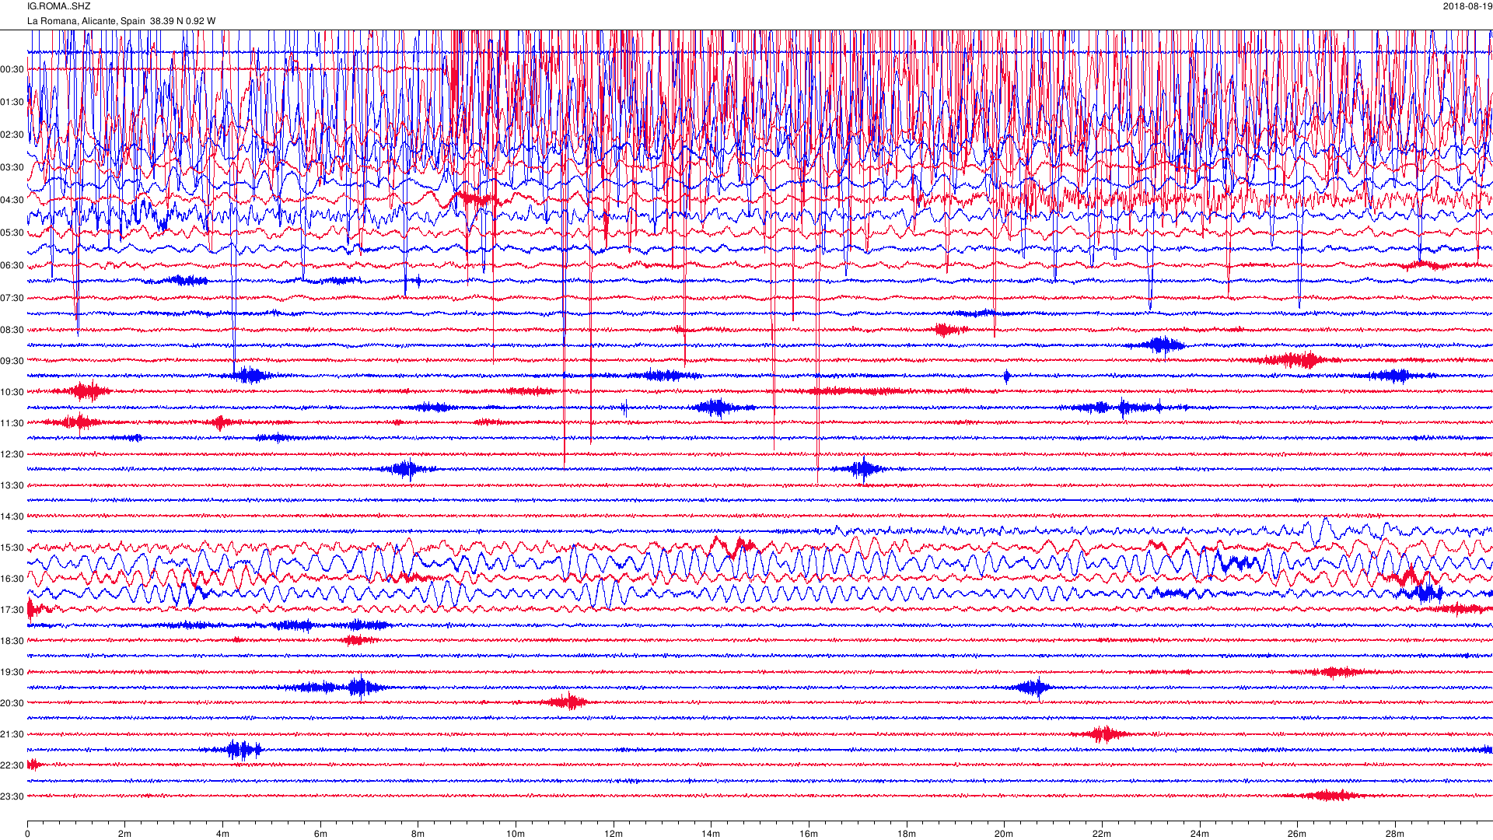Click the 28m axis label

point(1395,834)
